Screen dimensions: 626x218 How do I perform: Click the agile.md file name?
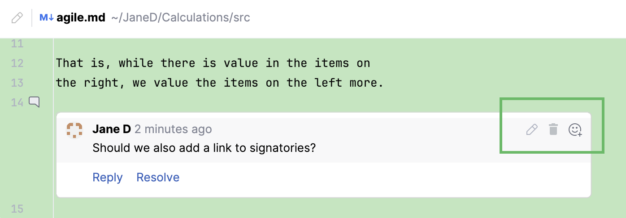[81, 18]
